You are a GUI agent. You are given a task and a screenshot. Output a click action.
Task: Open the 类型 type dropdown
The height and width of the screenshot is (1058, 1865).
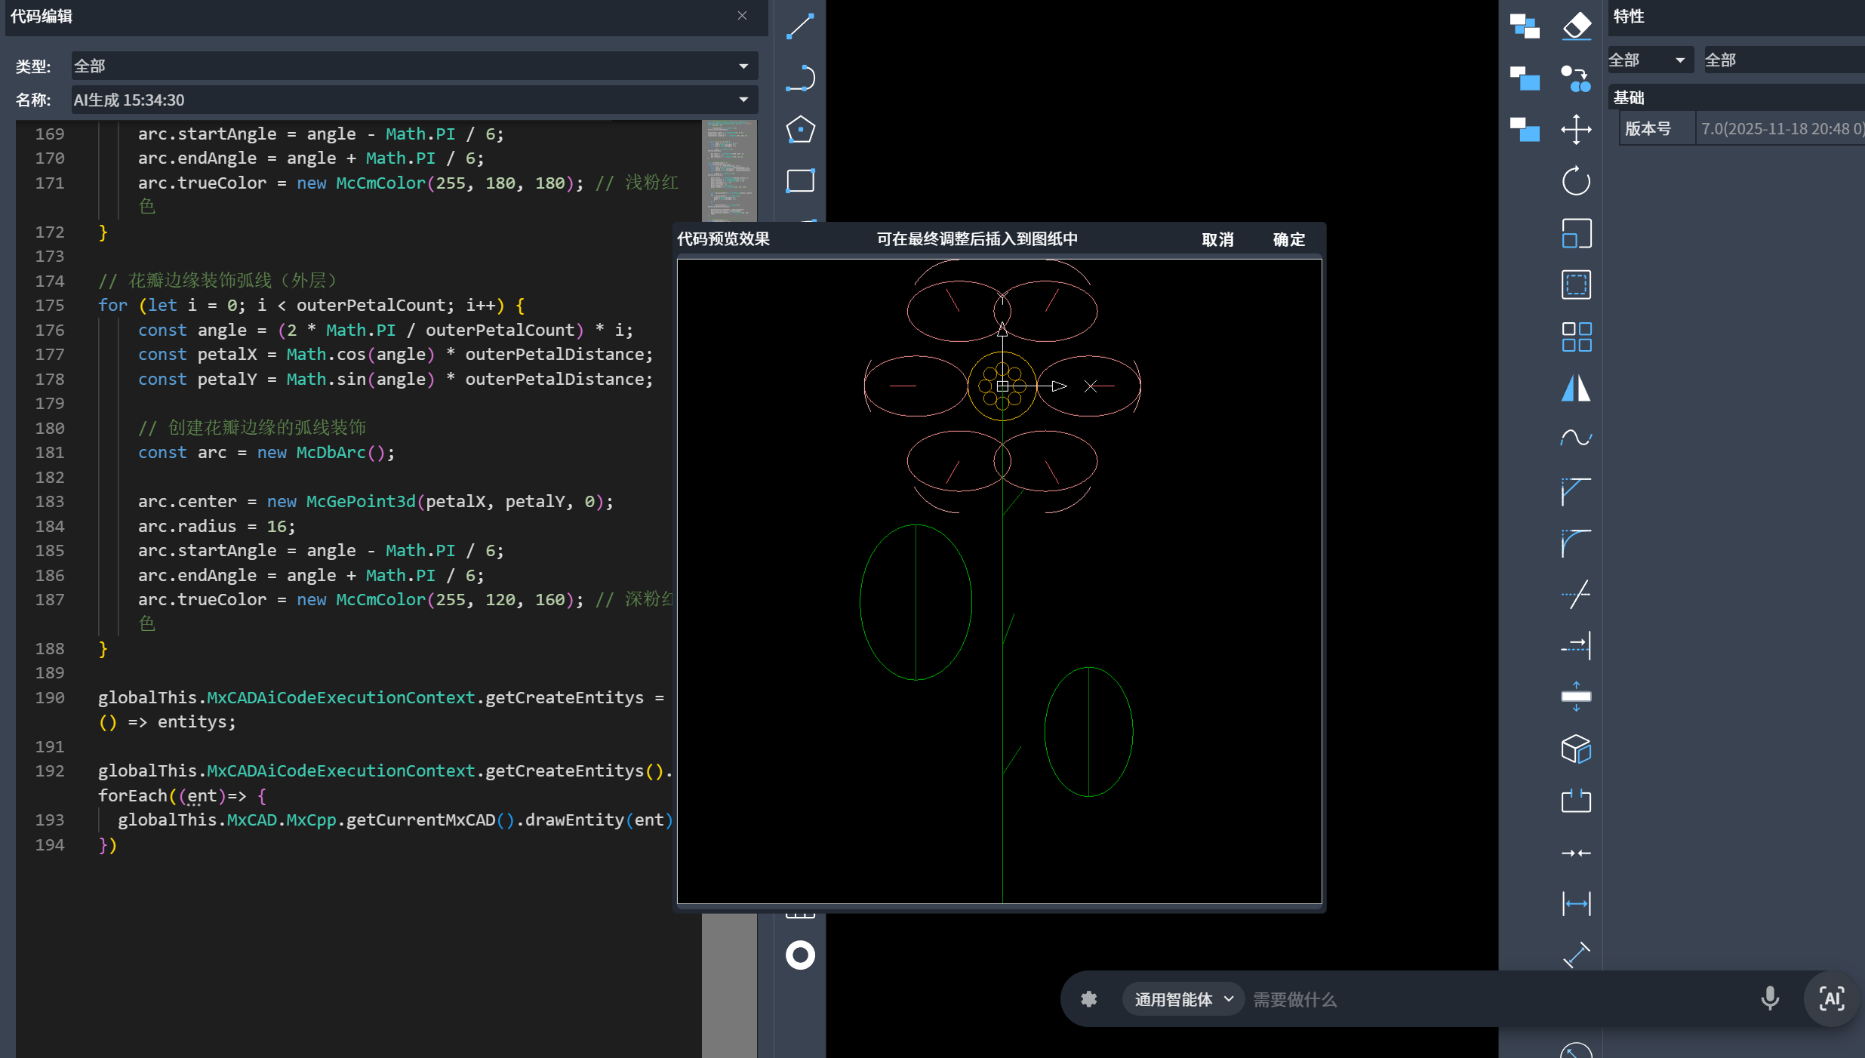(x=414, y=66)
